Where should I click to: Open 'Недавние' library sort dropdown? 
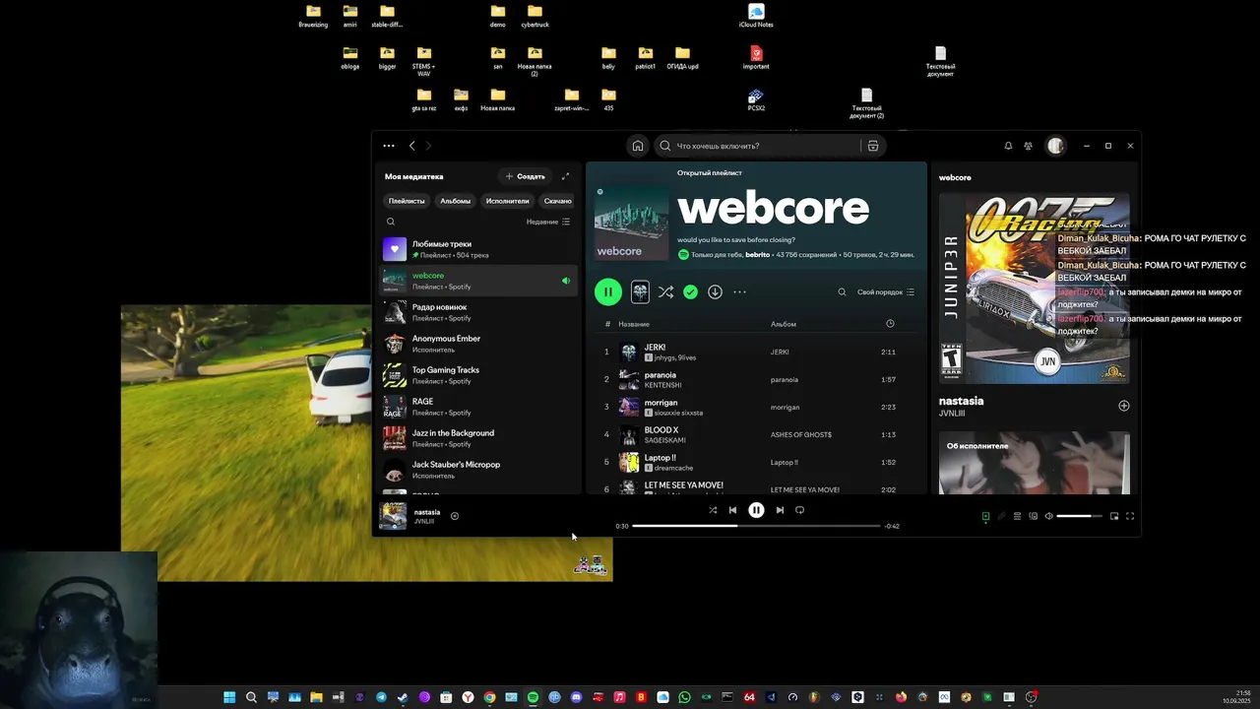548,222
